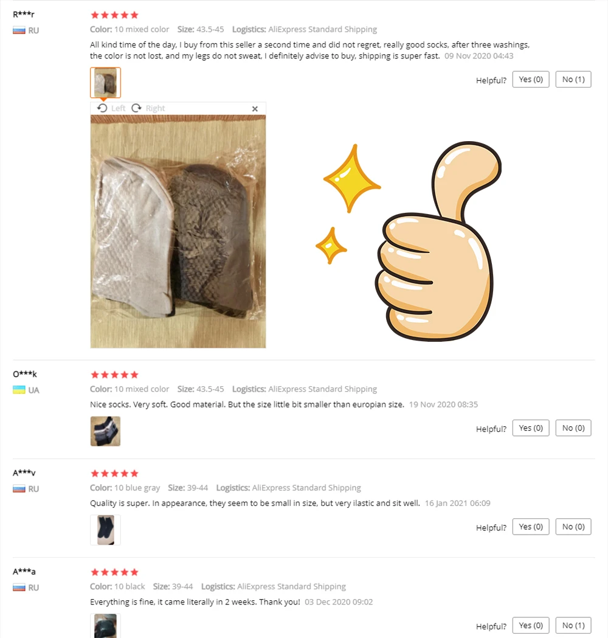
Task: Vote No (1) on R***r's review
Action: 573,79
